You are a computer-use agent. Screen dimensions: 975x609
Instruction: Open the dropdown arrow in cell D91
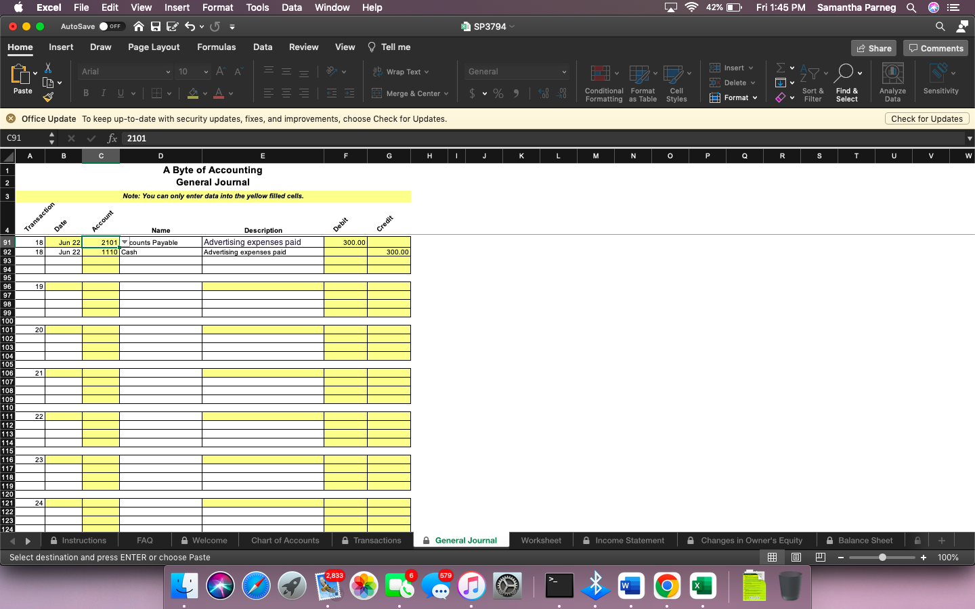(125, 242)
